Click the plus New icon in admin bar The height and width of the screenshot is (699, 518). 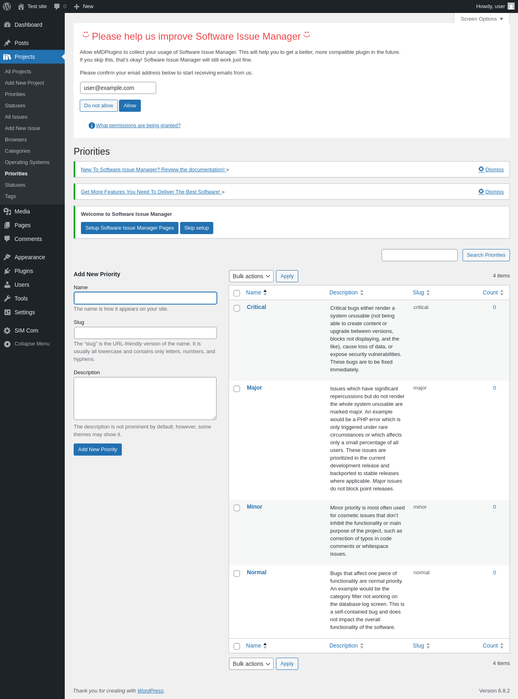pos(76,6)
